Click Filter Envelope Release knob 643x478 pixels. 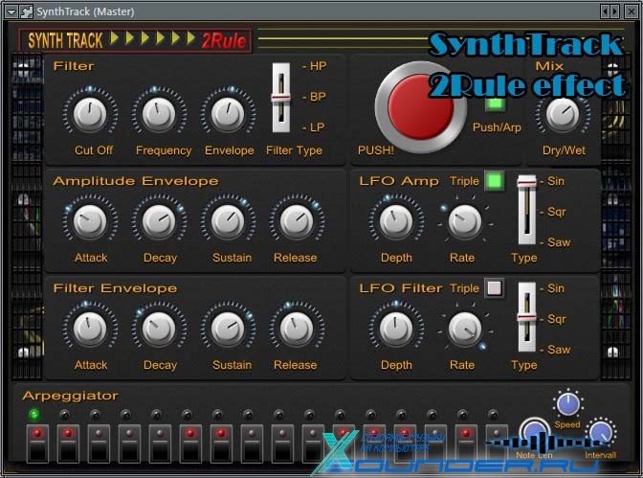pos(297,329)
